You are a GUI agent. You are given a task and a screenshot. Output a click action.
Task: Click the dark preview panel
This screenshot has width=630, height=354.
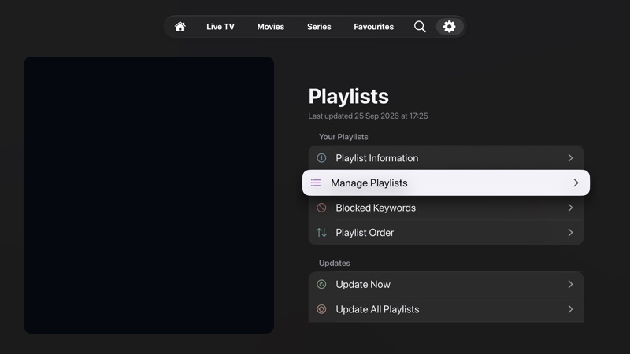(149, 194)
